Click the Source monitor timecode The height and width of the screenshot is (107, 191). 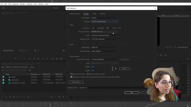(8, 51)
